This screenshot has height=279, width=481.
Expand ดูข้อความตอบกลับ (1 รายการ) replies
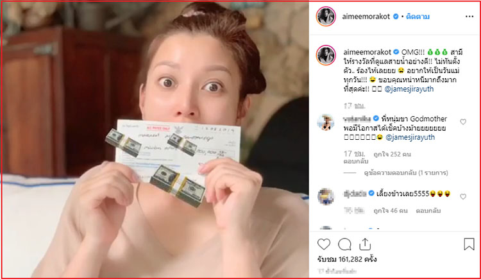coord(406,173)
